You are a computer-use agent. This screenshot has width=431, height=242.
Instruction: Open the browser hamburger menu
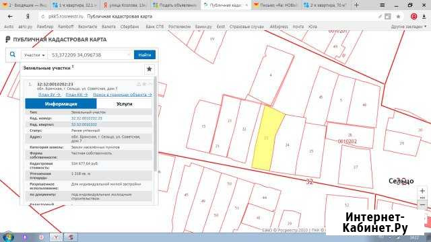(x=382, y=5)
